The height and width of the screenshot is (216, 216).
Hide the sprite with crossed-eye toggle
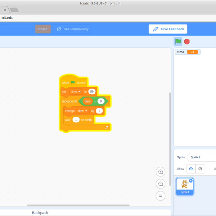(200, 169)
